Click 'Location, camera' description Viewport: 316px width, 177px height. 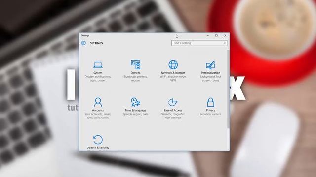click(211, 114)
